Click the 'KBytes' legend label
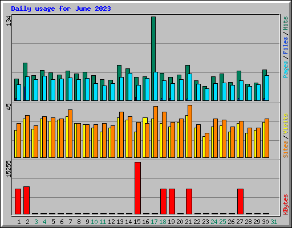The image size is (292, 228). (285, 205)
